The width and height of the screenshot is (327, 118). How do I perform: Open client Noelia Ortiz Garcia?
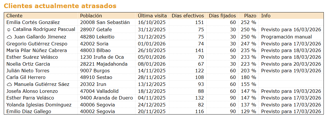pos(28,64)
